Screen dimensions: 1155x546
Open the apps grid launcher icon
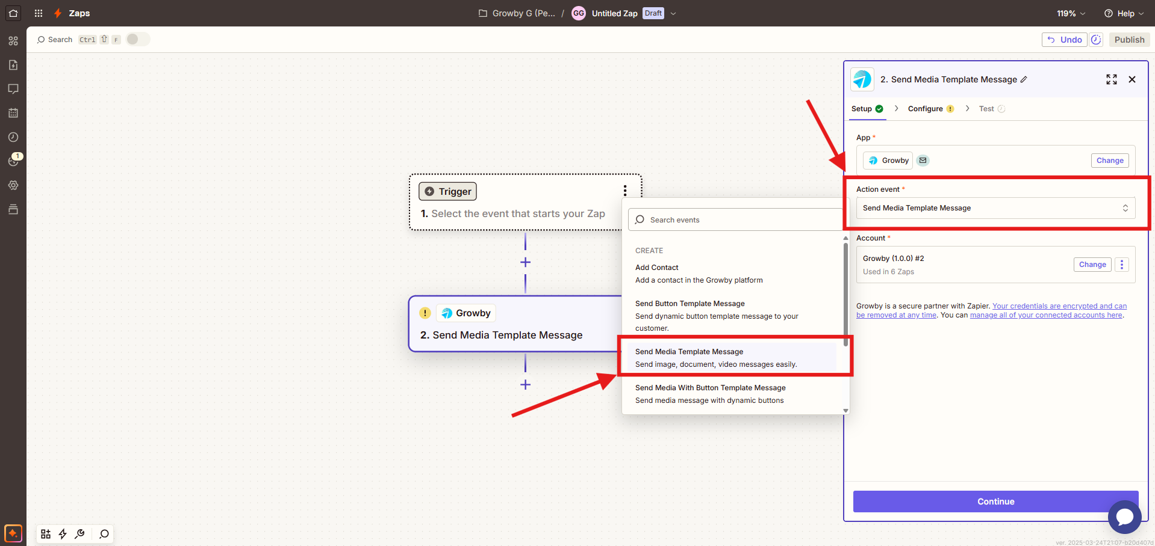[x=39, y=13]
